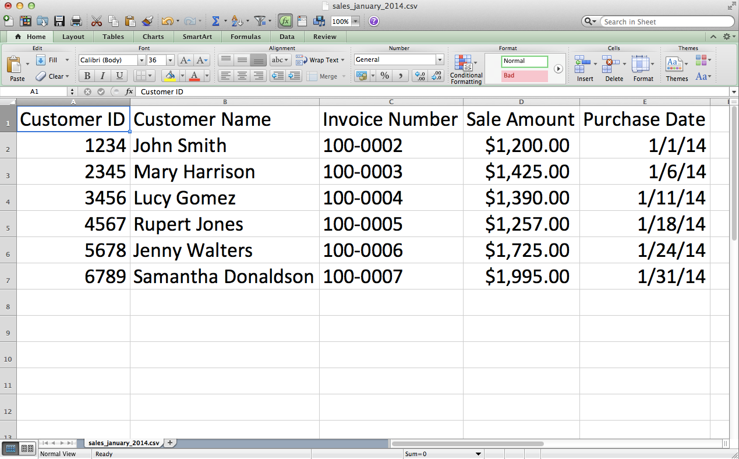The width and height of the screenshot is (739, 459).
Task: Click the Percent style icon
Action: pos(384,76)
